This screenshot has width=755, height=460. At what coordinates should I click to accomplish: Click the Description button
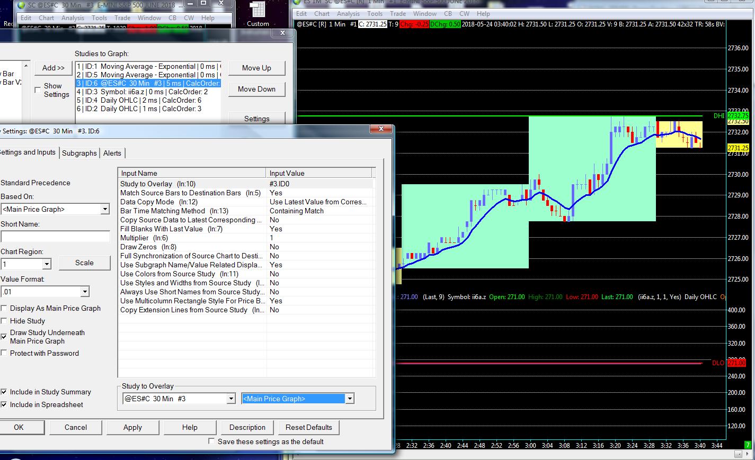pyautogui.click(x=247, y=427)
